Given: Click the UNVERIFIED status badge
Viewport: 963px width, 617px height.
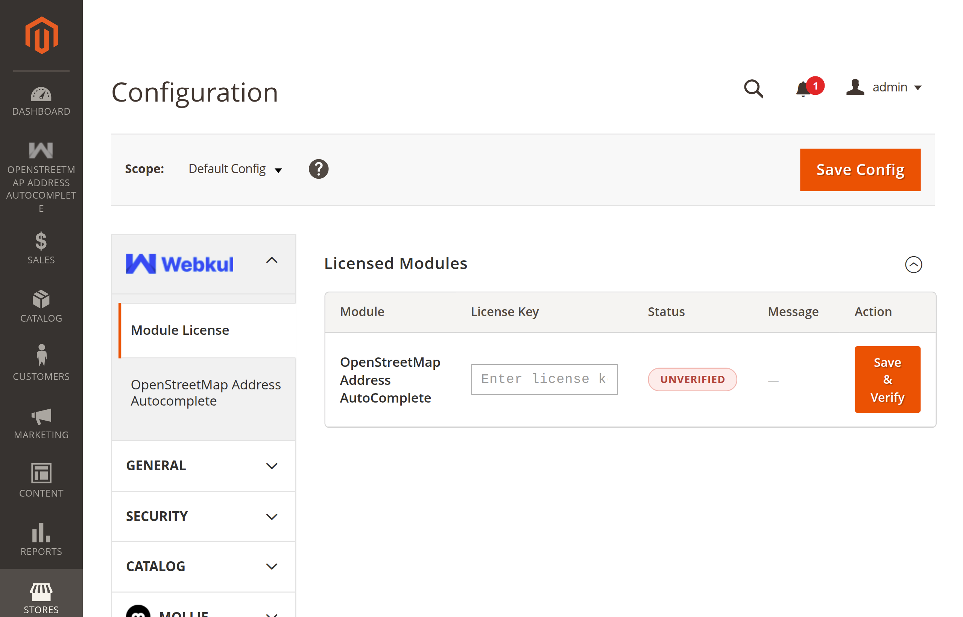Looking at the screenshot, I should tap(692, 379).
